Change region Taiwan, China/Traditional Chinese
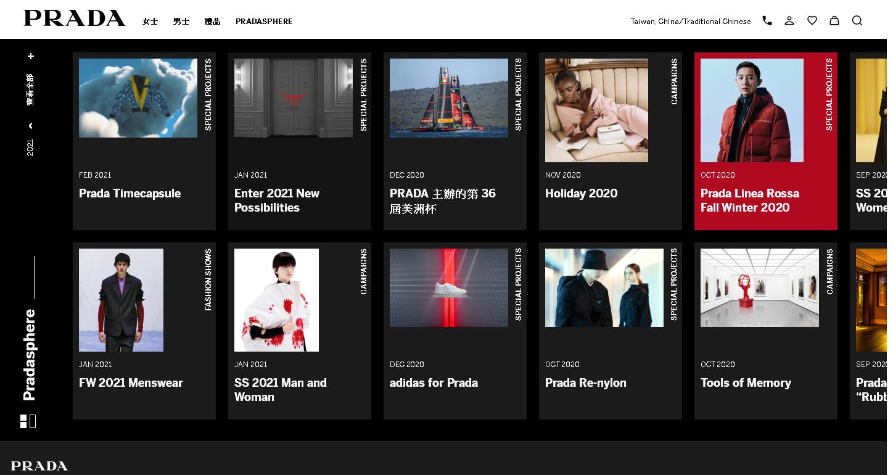The height and width of the screenshot is (475, 893). coord(691,21)
